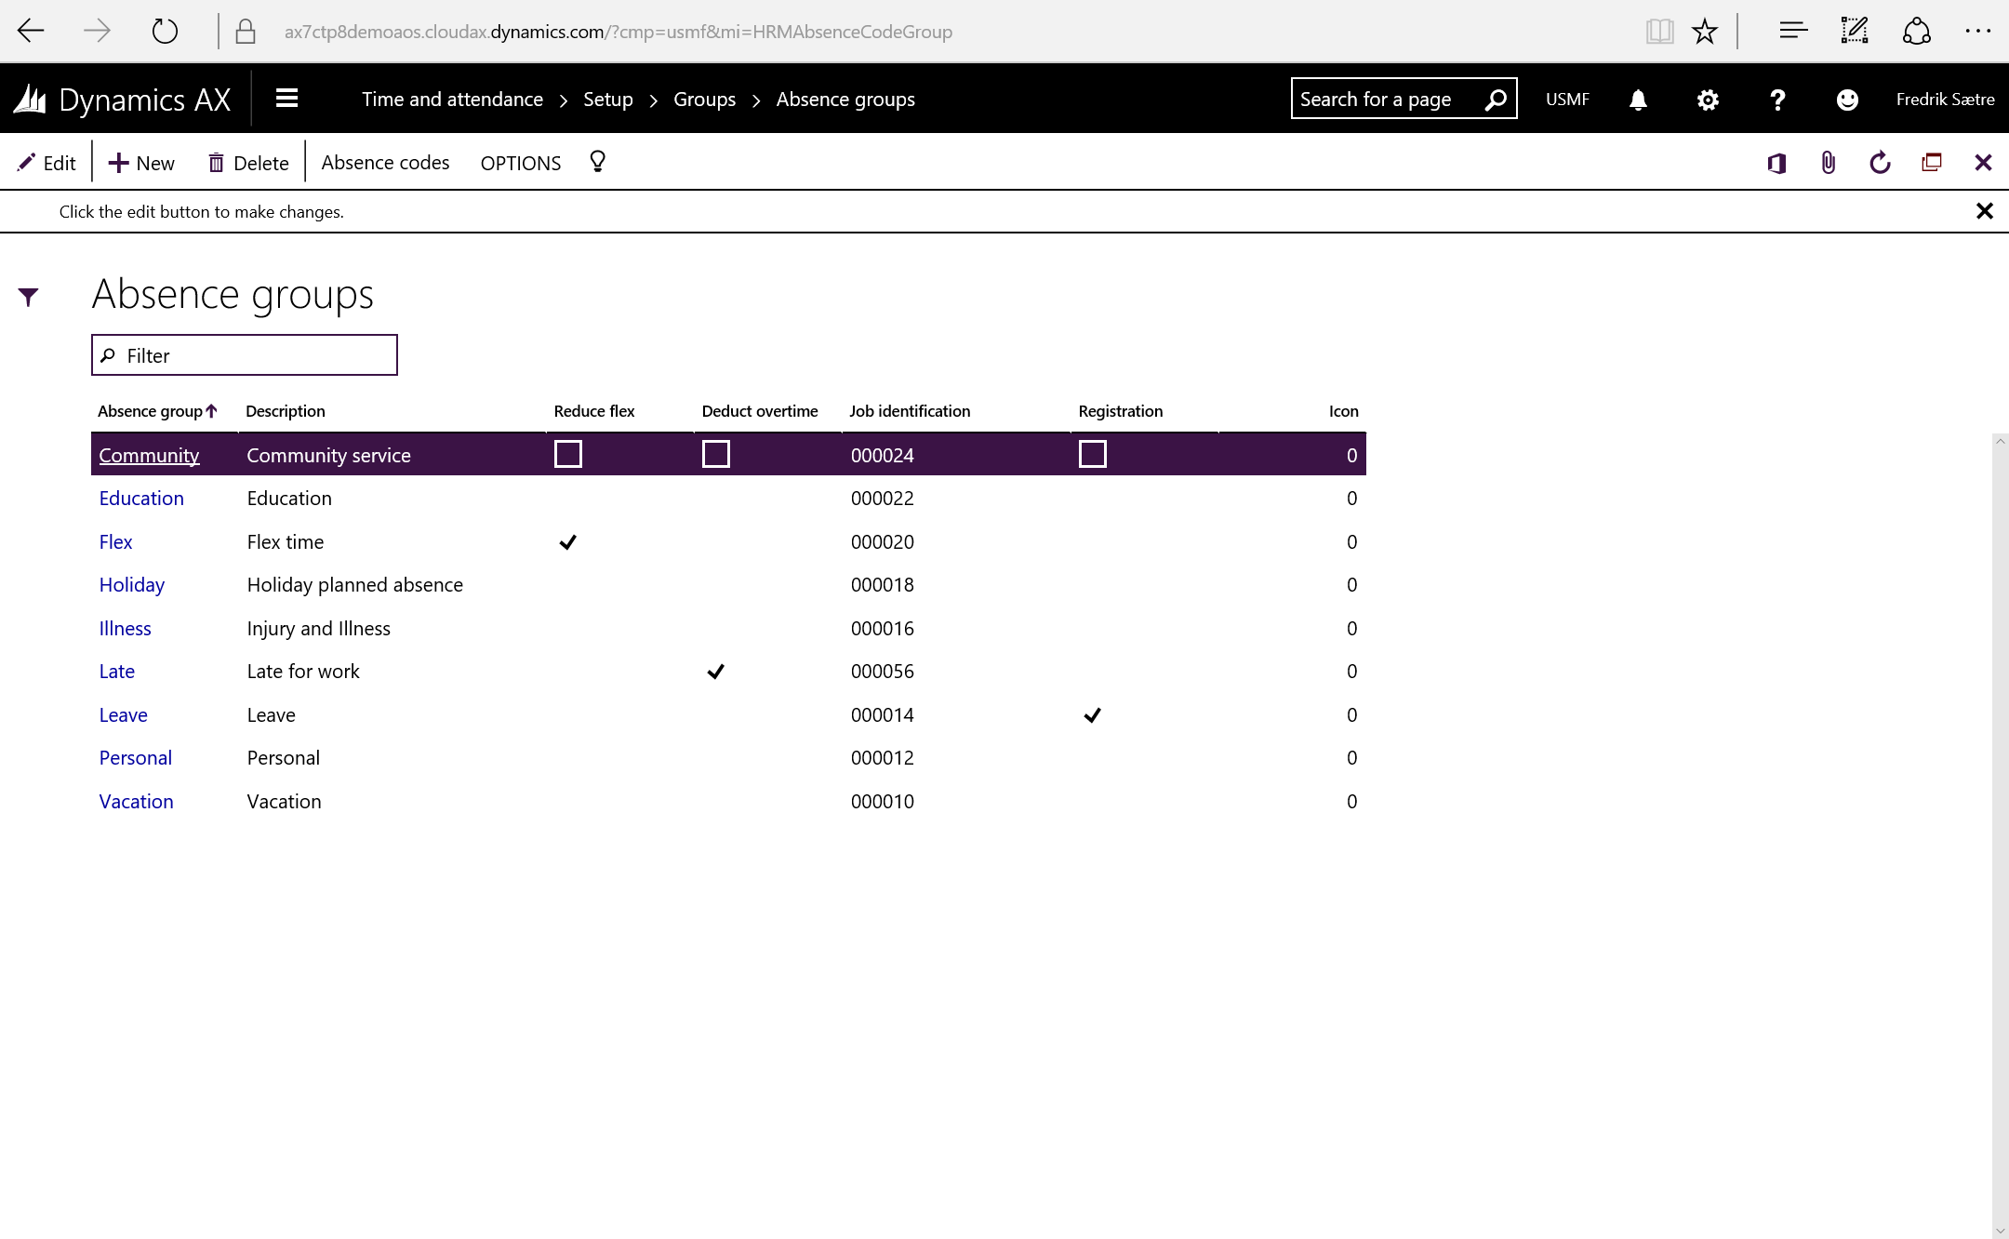Sort by Absence group column header
Screen dimensions: 2009x1239
pos(151,411)
